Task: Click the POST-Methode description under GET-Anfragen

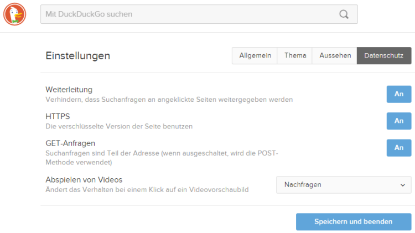Action: (160, 158)
